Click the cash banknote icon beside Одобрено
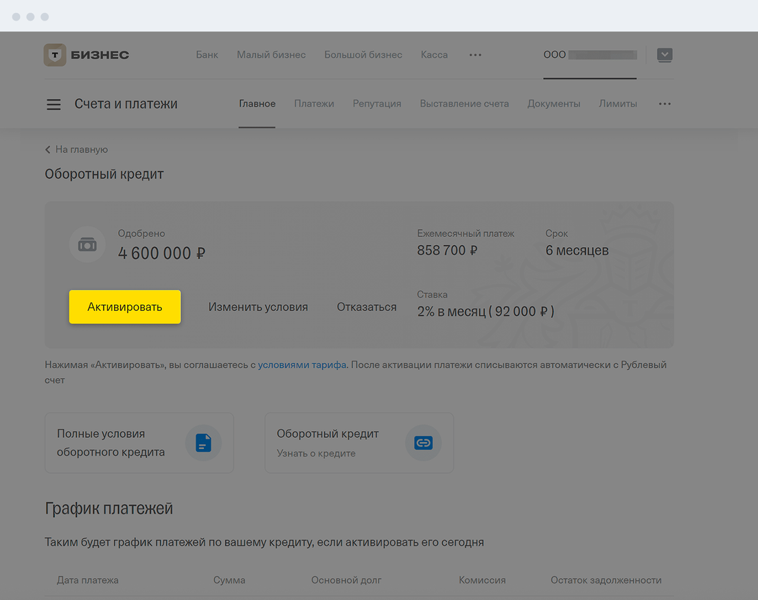 [x=87, y=245]
